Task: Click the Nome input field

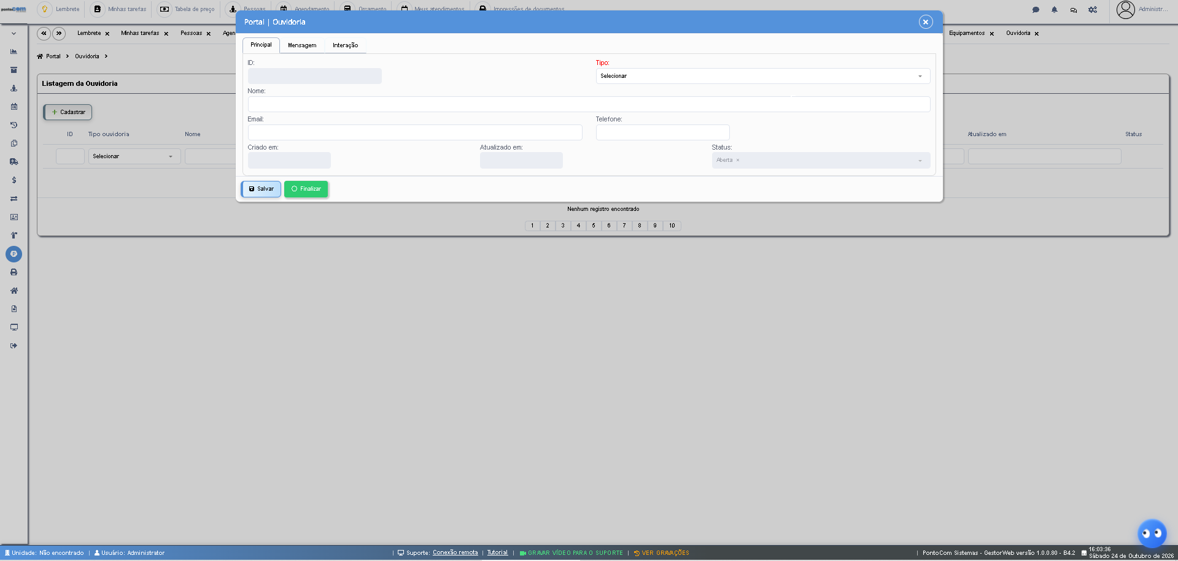Action: [x=589, y=104]
